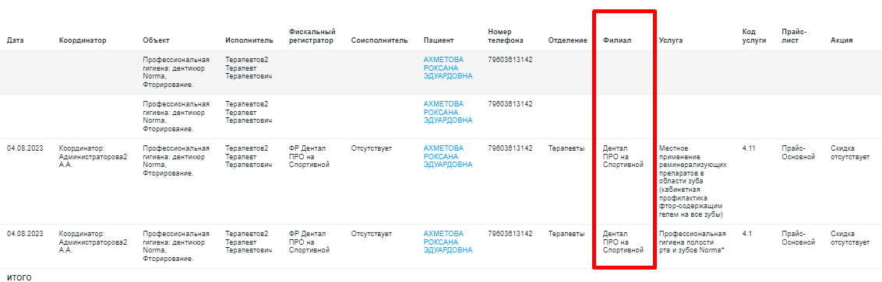Screen dimensions: 882x282
Task: Click the Объект column header
Action: coord(157,40)
